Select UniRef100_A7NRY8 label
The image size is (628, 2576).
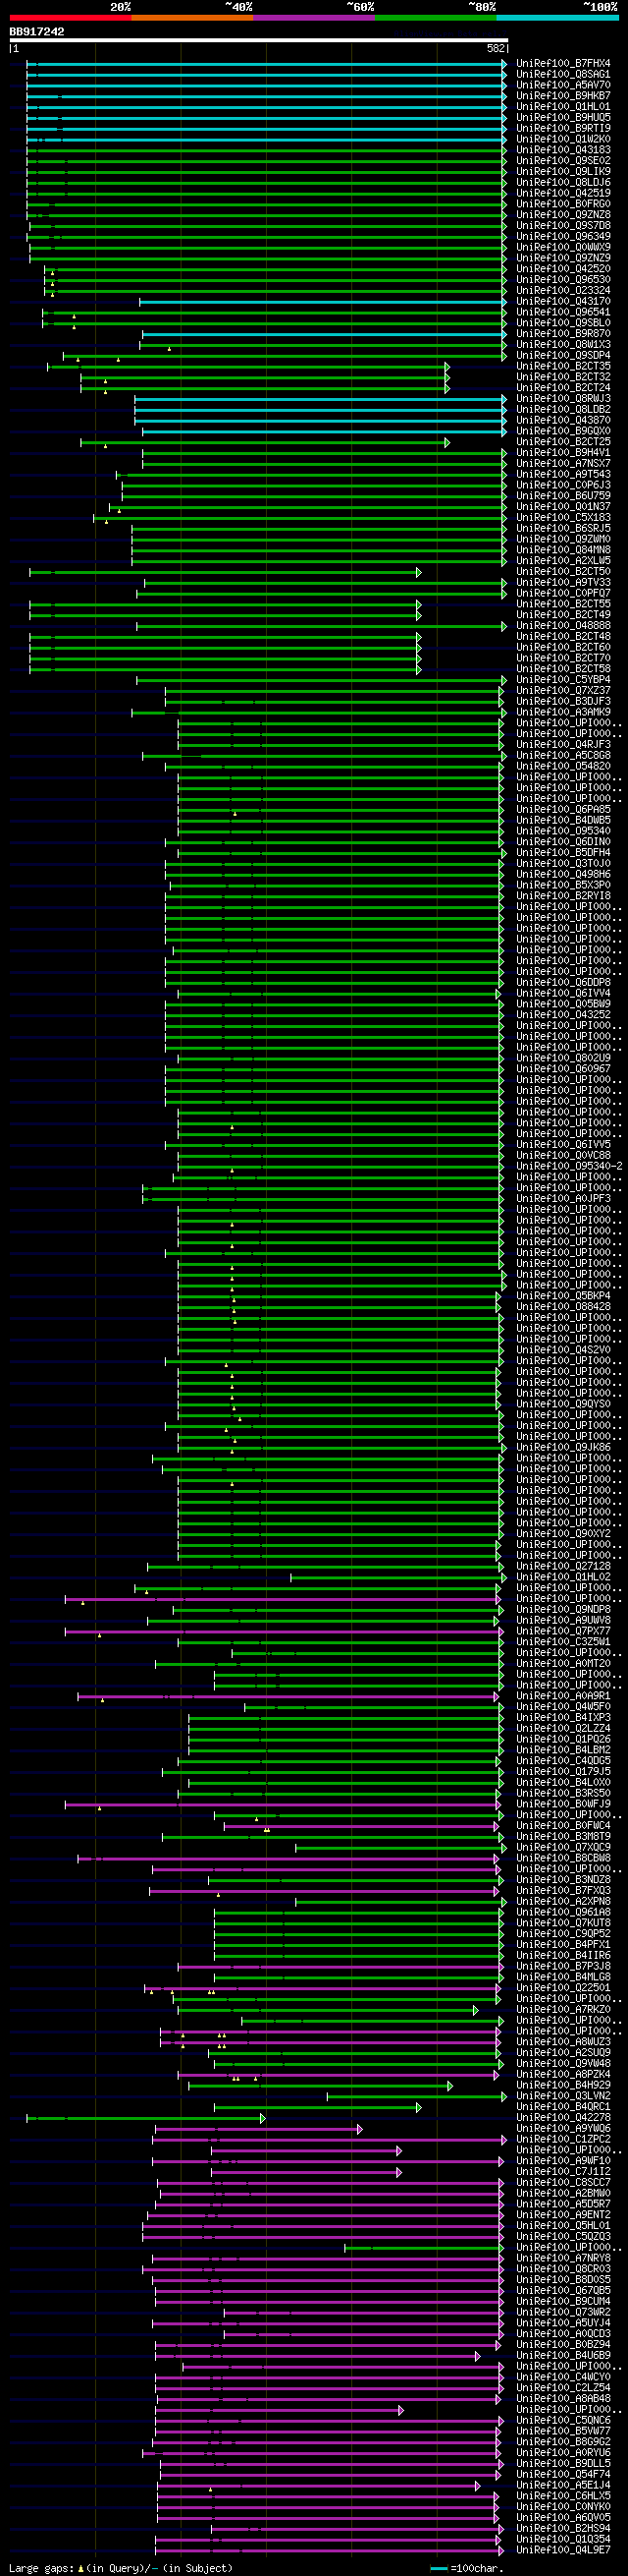[x=563, y=2258]
